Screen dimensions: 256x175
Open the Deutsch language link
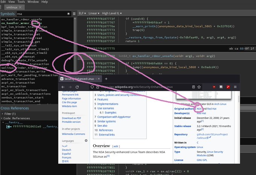coord(67,150)
